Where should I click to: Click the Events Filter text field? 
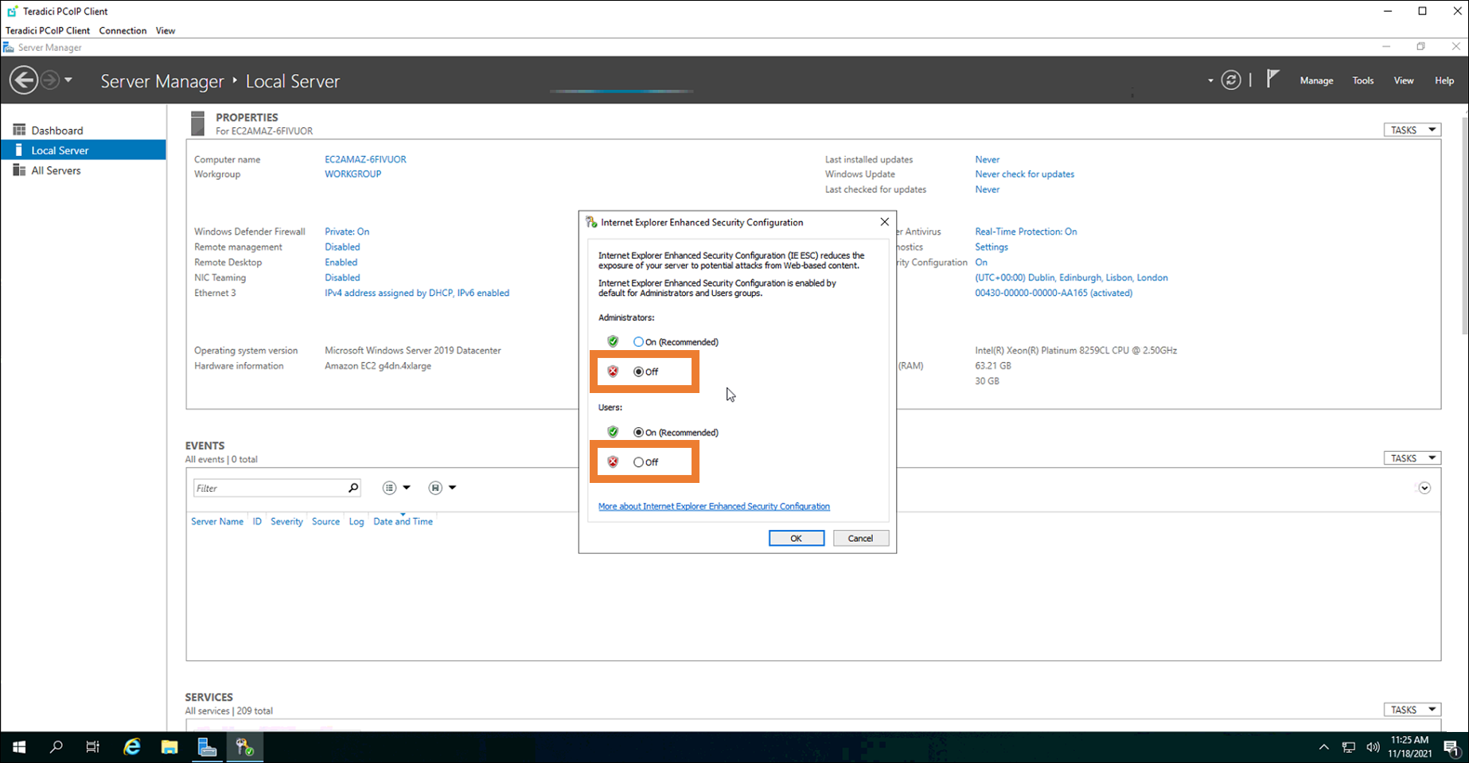(269, 489)
